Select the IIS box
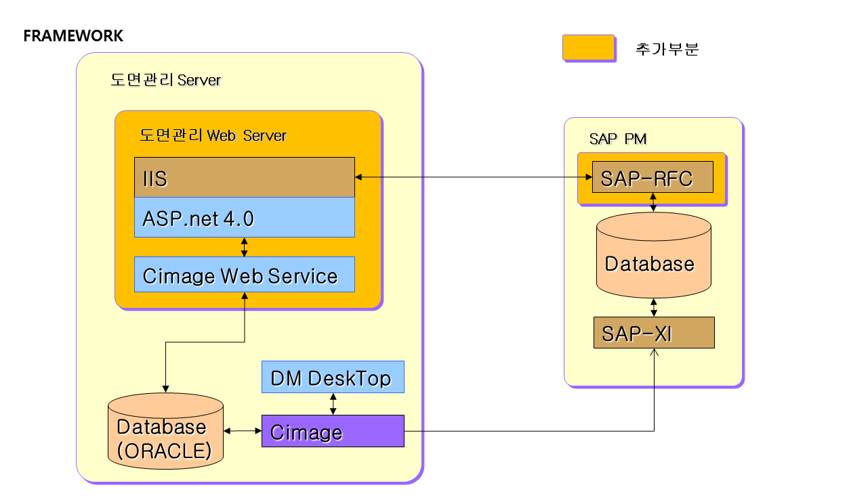The image size is (849, 498). 244,178
